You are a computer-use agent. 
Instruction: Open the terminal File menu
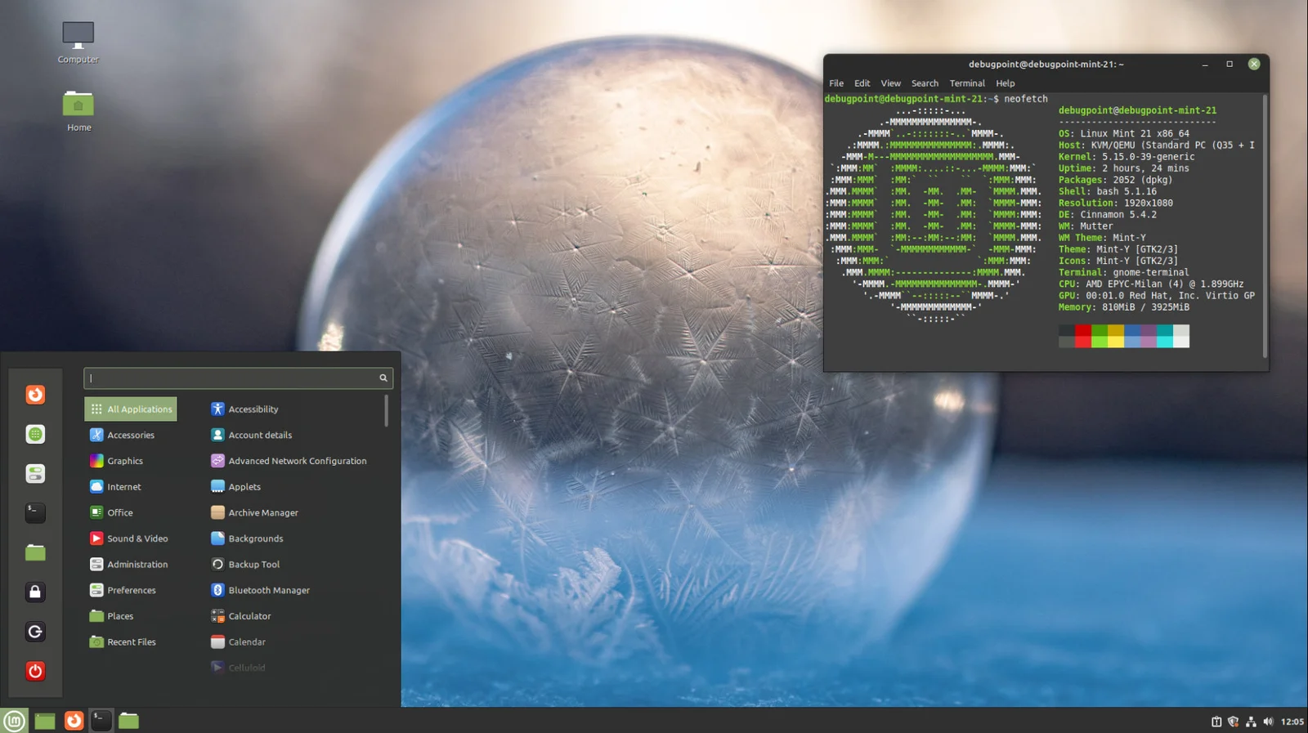(836, 83)
